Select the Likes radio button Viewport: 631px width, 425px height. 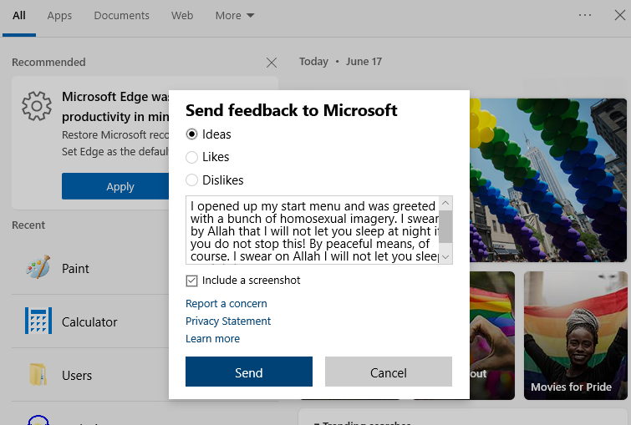pyautogui.click(x=191, y=157)
